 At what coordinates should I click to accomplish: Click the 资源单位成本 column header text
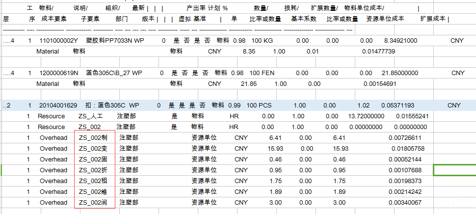click(385, 19)
